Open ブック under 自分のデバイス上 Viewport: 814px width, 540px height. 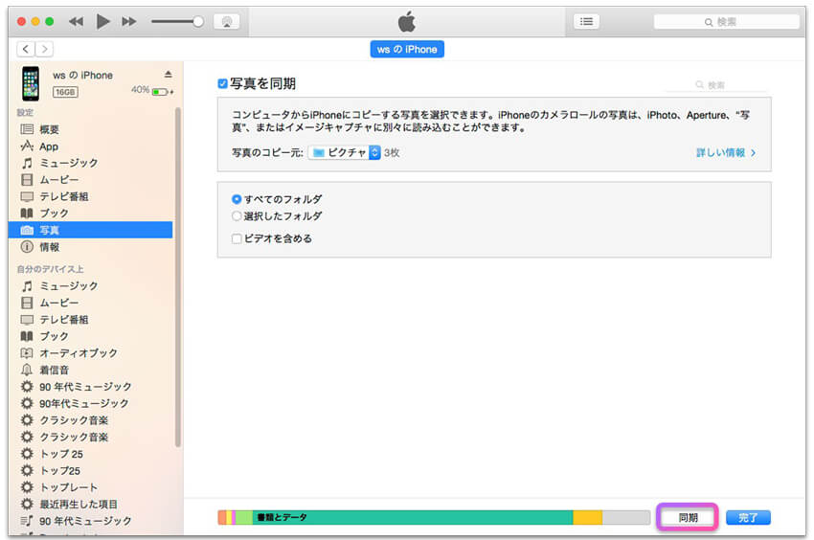click(x=90, y=336)
